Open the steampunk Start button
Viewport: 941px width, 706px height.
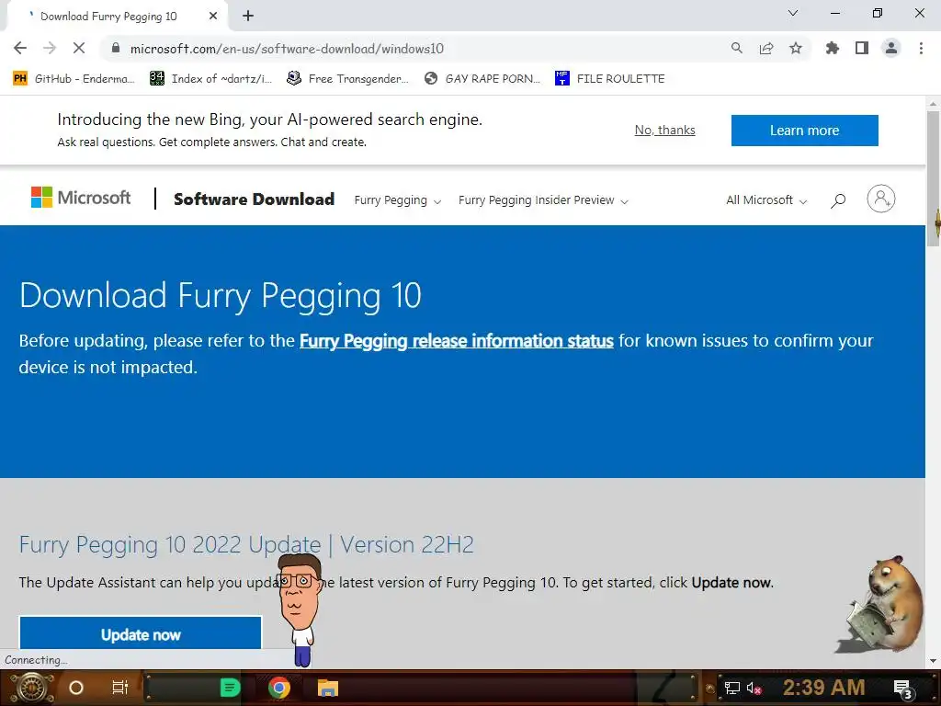click(x=30, y=688)
